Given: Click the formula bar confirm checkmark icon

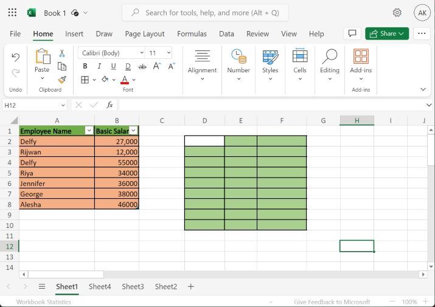Looking at the screenshot, I should (x=94, y=105).
